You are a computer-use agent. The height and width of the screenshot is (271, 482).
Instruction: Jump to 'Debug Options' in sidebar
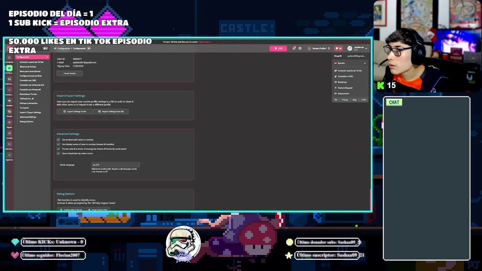point(26,122)
